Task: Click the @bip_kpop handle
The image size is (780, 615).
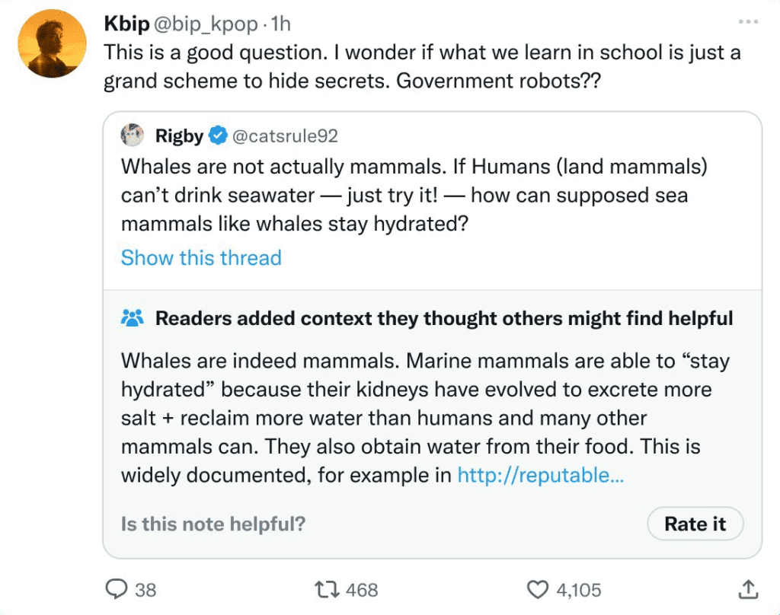Action: point(206,24)
